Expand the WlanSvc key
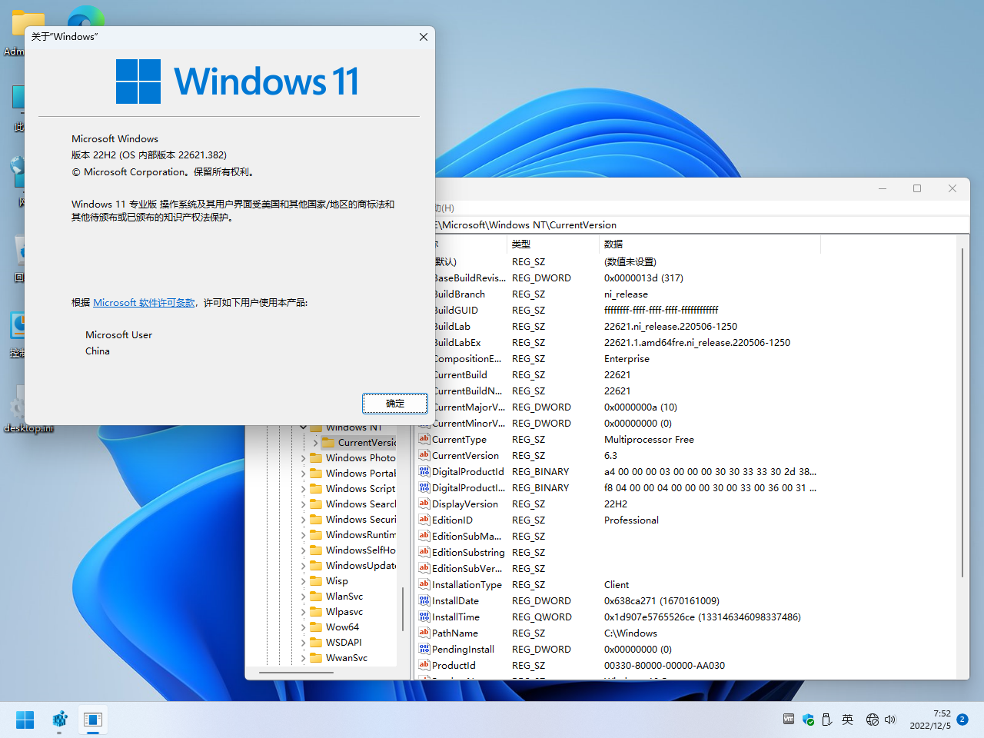Viewport: 984px width, 738px height. [x=303, y=597]
